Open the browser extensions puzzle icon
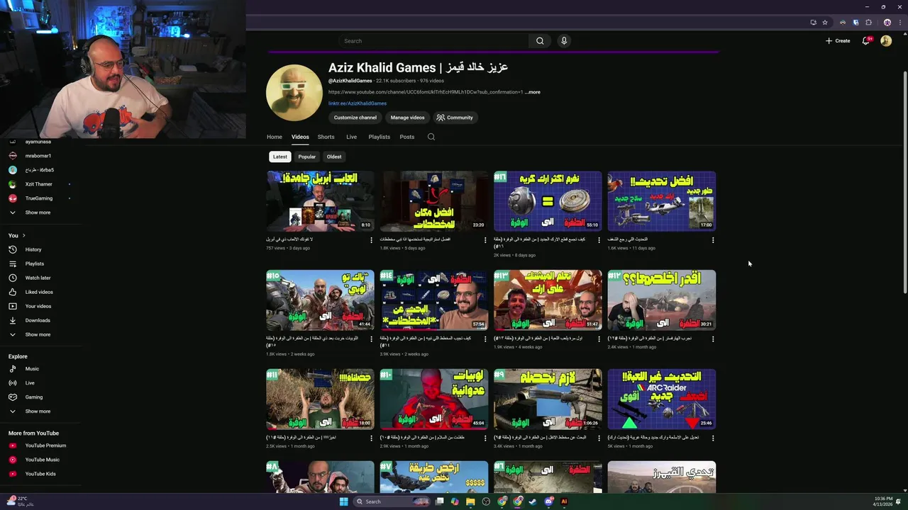Screen dimensions: 908x510 [x=868, y=22]
